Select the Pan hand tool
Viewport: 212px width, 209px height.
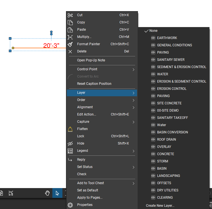point(47,193)
